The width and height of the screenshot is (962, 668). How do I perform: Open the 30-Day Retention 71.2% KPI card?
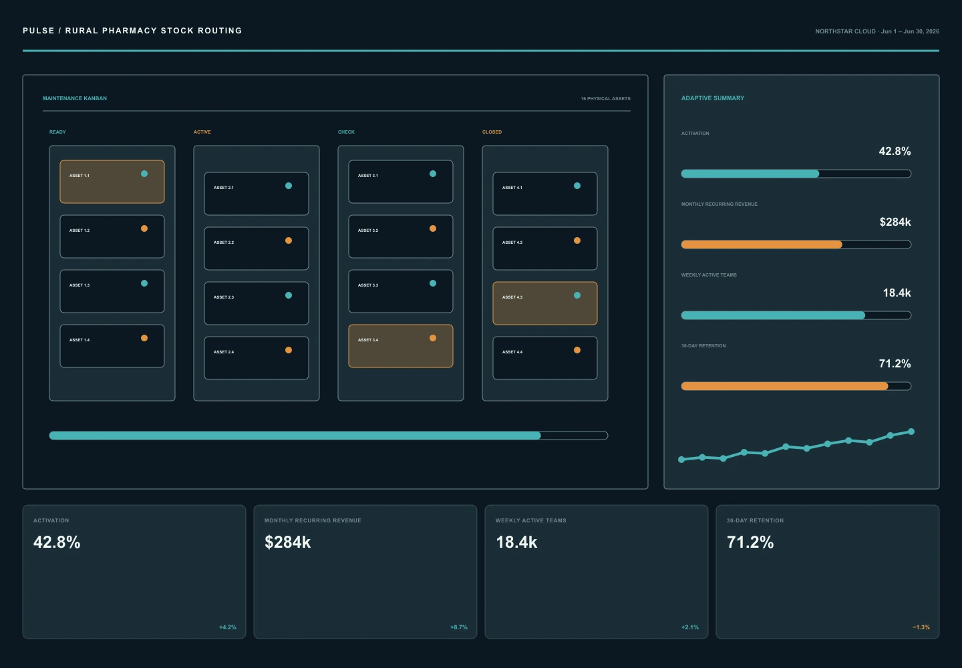tap(828, 572)
